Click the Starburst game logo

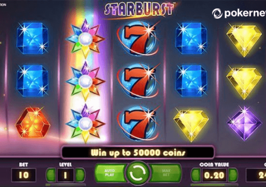coord(139,9)
